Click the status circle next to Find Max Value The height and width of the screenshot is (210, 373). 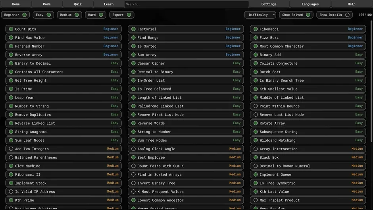[x=11, y=38]
